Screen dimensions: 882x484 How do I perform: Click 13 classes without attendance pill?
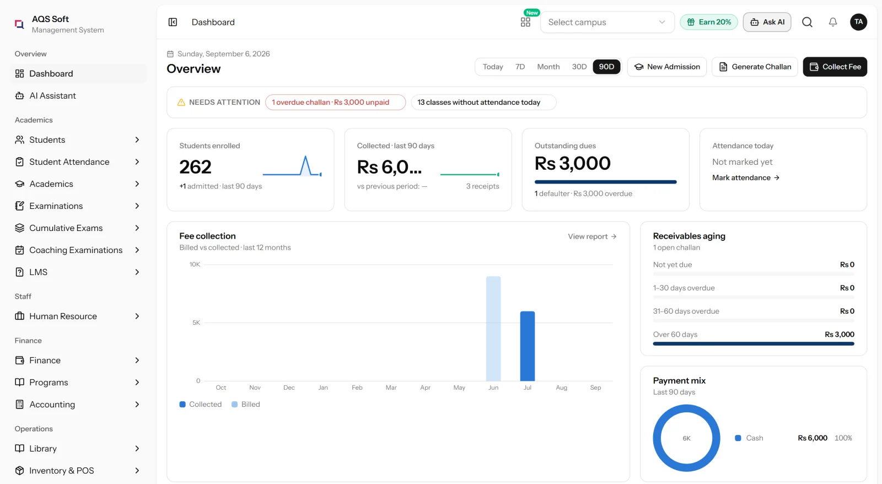483,103
